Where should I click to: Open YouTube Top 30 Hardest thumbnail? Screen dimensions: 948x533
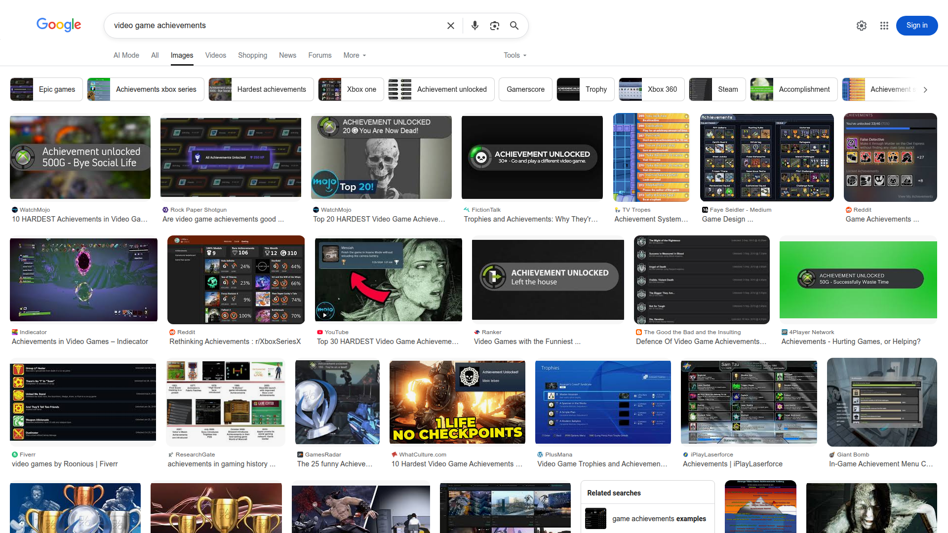point(389,280)
